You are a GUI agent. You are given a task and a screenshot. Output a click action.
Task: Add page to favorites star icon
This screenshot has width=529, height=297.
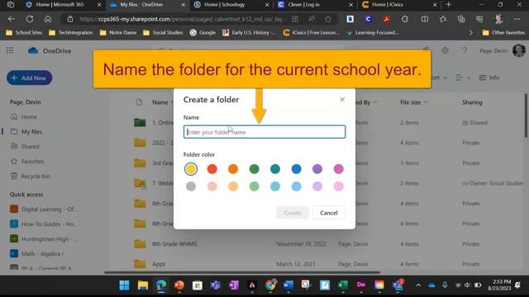point(328,19)
